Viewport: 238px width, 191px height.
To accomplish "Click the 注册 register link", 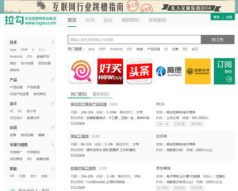I will [x=229, y=17].
